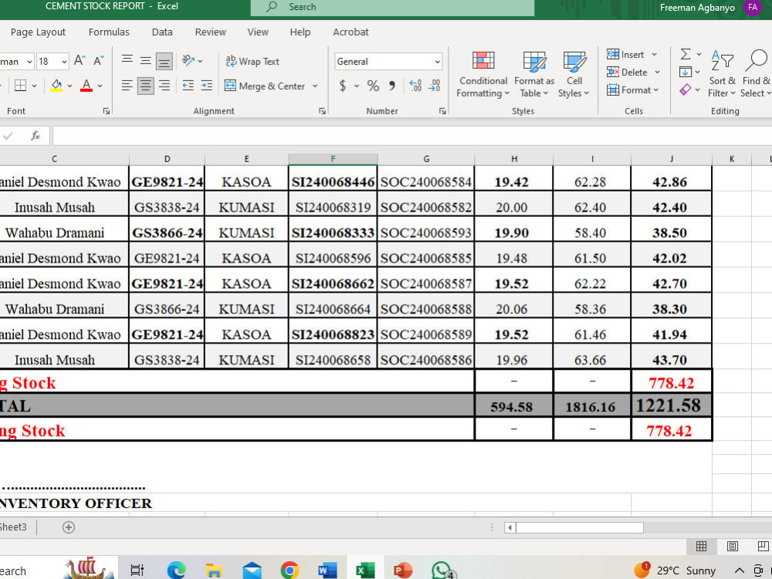
Task: Switch to Data tab
Action: coord(162,32)
